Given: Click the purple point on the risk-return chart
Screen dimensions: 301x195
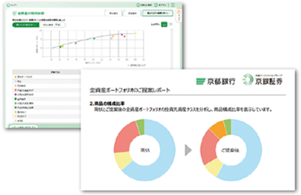Looking at the screenshot, I should pos(122,35).
